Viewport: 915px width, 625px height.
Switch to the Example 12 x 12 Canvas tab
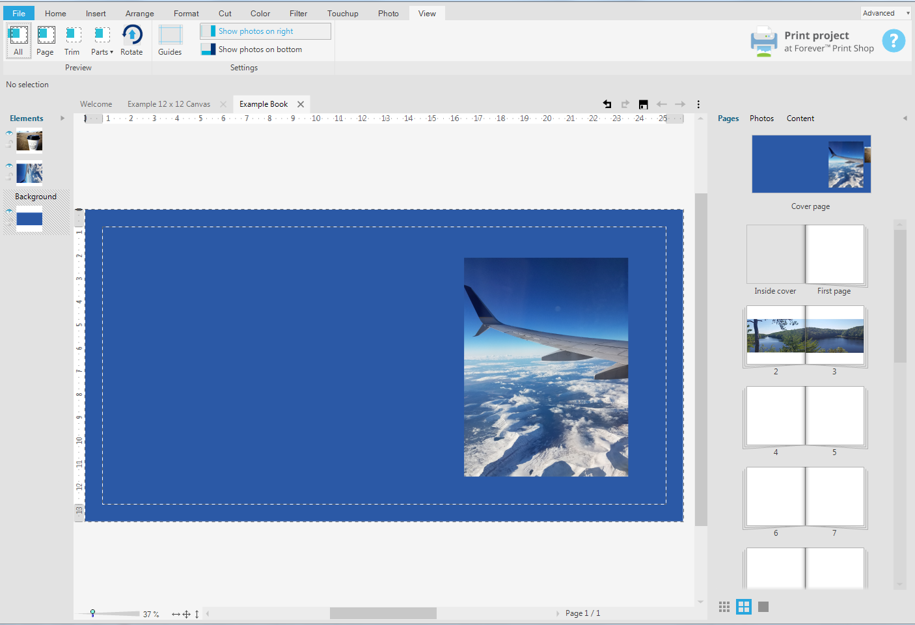point(169,104)
